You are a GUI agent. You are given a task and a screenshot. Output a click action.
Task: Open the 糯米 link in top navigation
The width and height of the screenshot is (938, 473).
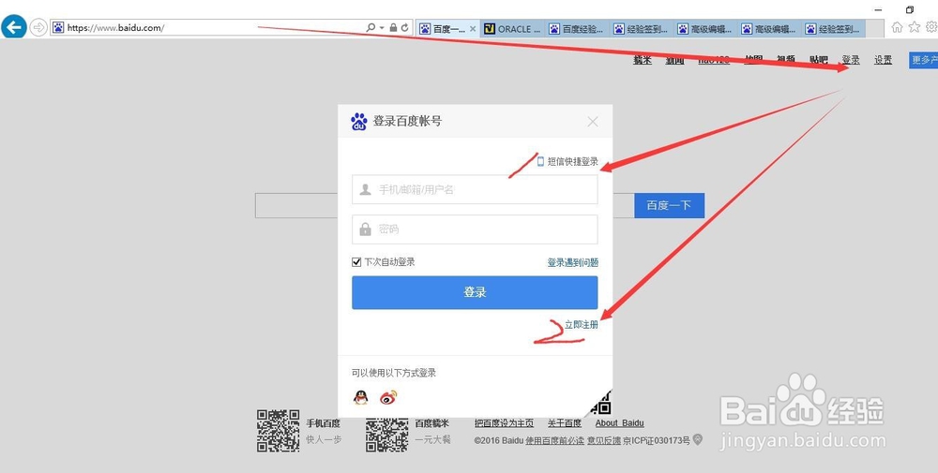coord(643,60)
